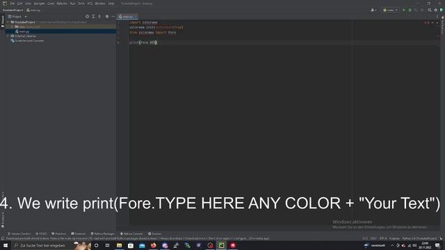Open Windows notification center icon

[x=437, y=245]
